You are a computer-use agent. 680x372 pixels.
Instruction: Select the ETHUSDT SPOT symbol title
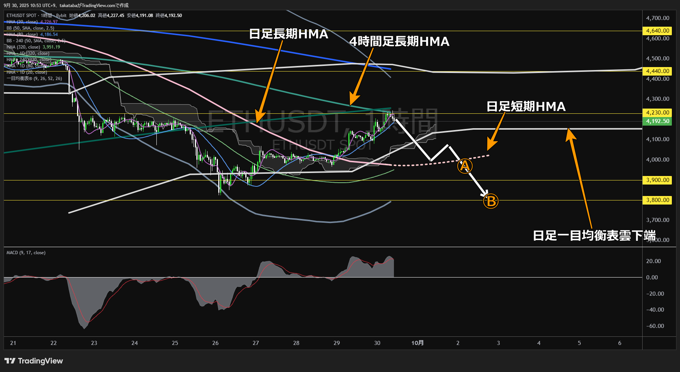coord(21,16)
